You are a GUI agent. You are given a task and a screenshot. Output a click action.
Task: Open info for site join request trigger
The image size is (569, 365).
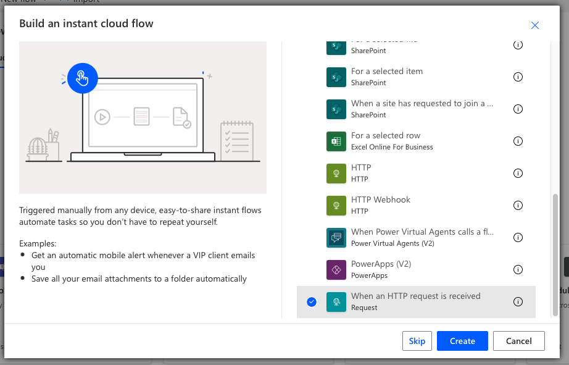518,109
